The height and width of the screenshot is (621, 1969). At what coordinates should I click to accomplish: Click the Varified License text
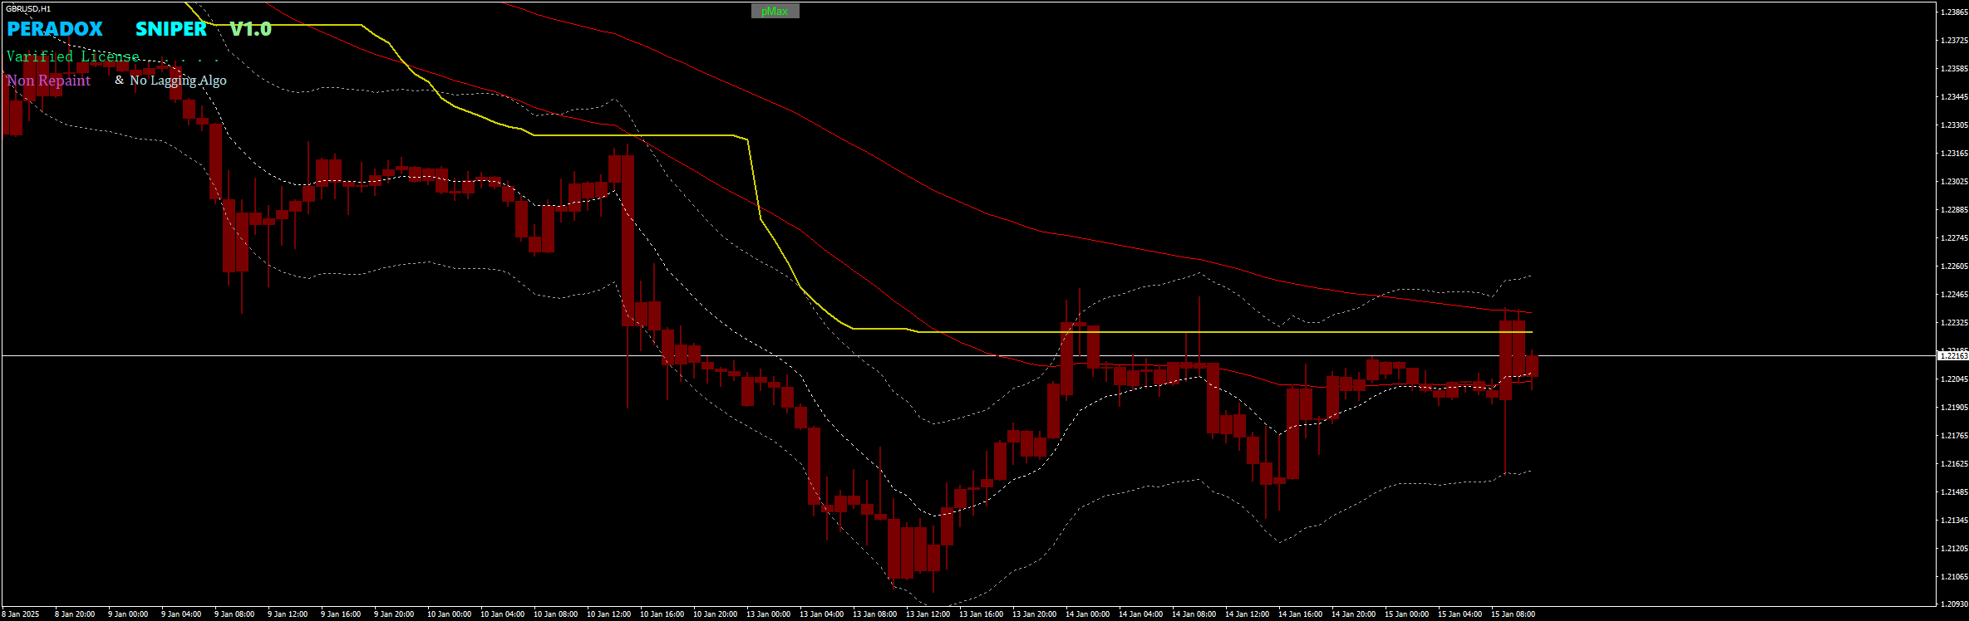point(73,56)
